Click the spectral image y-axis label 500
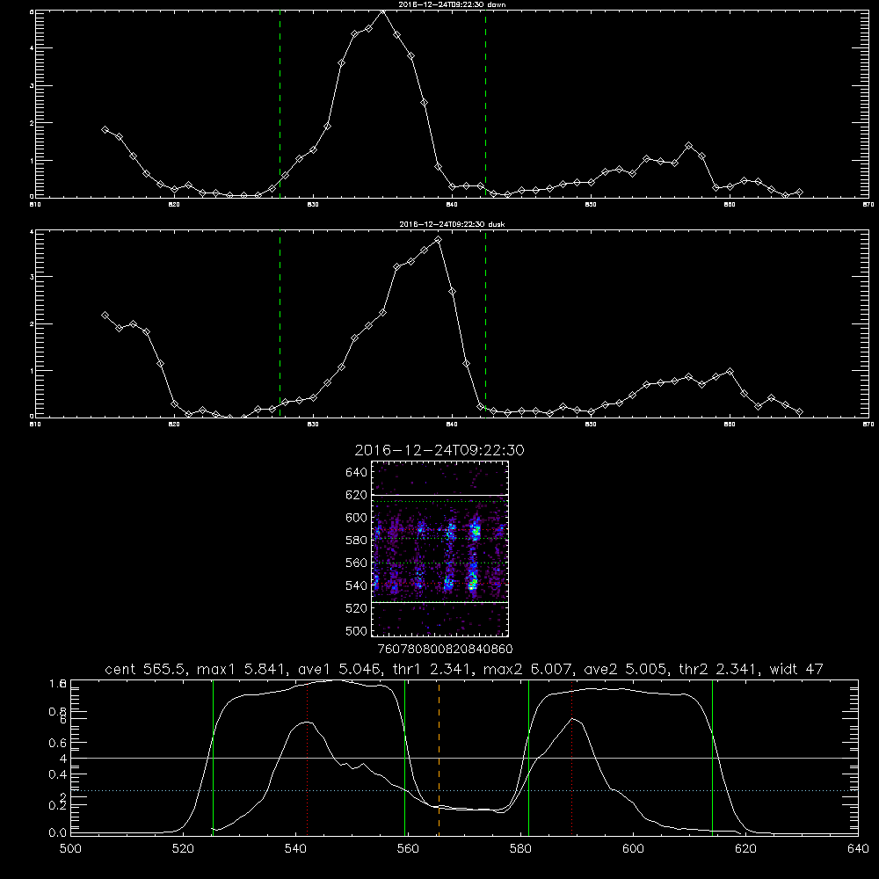The width and height of the screenshot is (879, 879). (356, 630)
